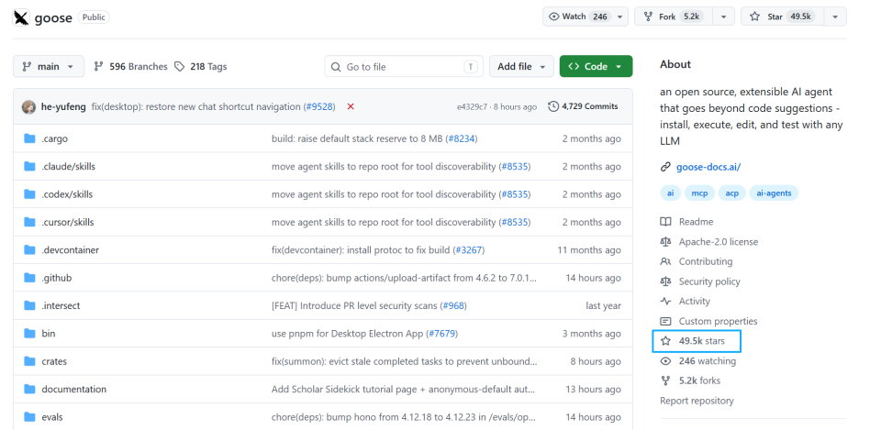
Task: Click the Activity pulse icon
Action: click(666, 302)
